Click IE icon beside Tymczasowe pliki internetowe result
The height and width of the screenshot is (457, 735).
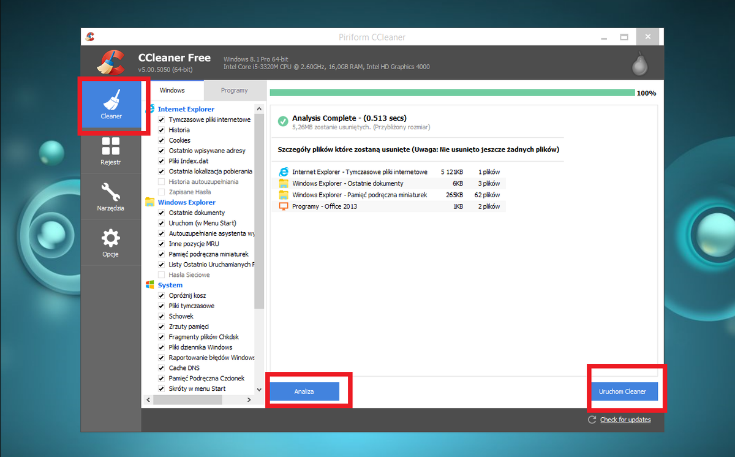point(284,172)
